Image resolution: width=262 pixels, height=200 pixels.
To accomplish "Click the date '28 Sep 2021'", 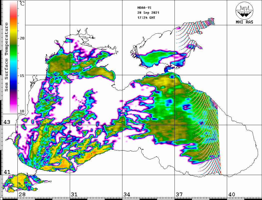I will point(148,13).
